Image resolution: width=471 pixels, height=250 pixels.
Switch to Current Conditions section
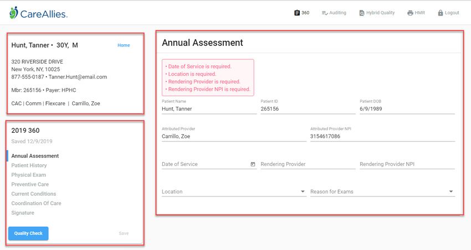tap(34, 194)
